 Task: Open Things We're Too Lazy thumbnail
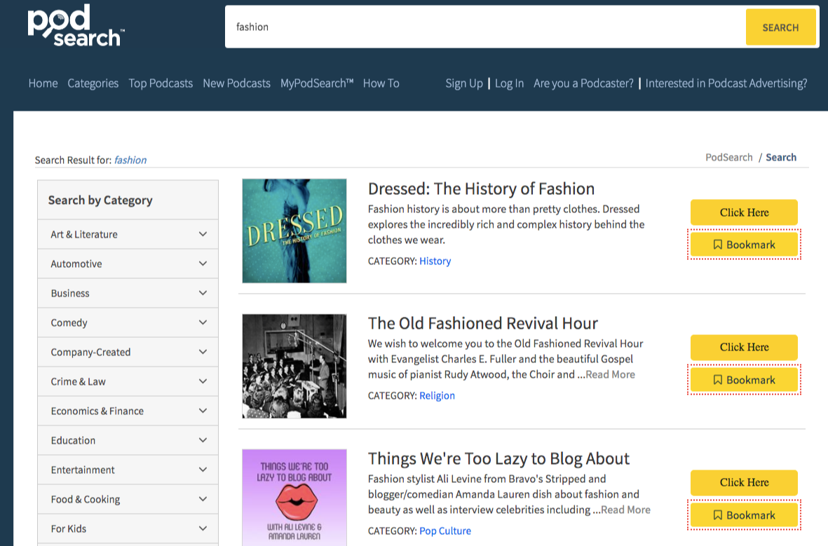point(294,498)
